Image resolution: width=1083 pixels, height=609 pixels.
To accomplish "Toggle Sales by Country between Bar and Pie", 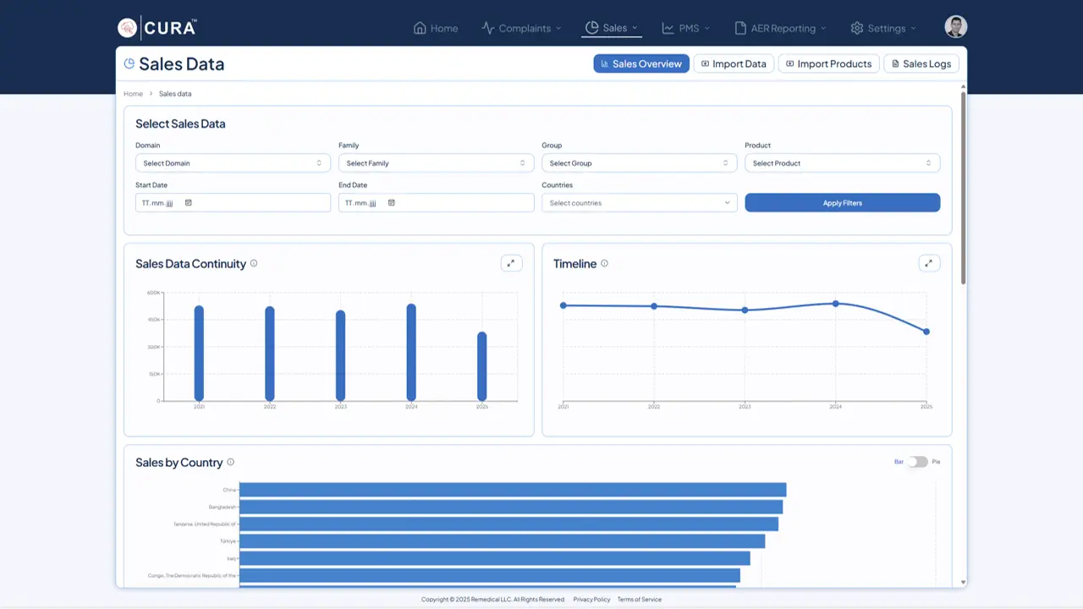I will (917, 462).
